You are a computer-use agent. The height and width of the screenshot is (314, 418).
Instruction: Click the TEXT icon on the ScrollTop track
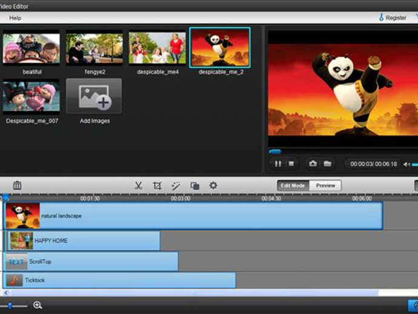coord(16,262)
